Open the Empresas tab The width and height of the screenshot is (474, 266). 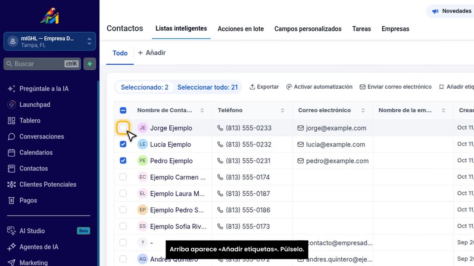[x=395, y=29]
